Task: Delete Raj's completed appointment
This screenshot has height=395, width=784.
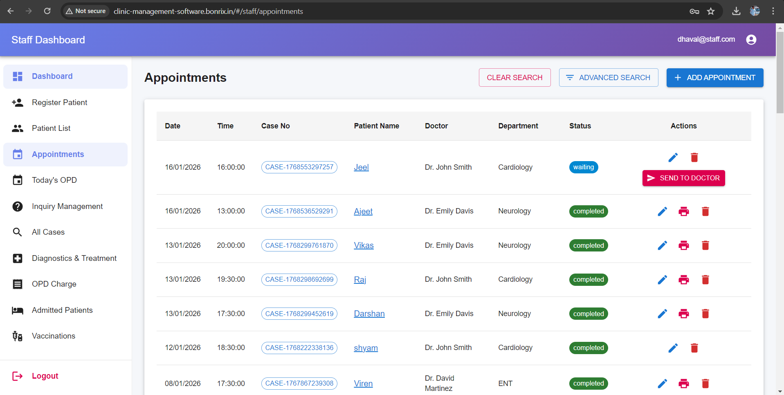Action: 705,280
